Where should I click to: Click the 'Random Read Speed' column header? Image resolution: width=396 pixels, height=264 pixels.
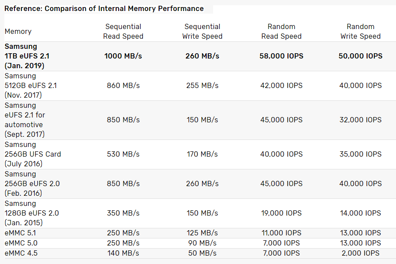coord(281,32)
